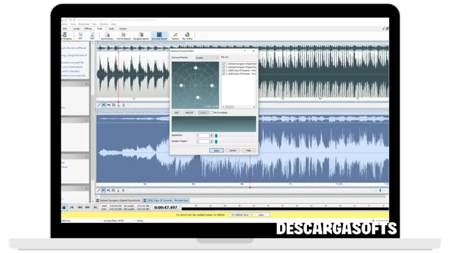Uncheck the fourth file, Days Of Summer
The image size is (450, 253).
tap(223, 73)
